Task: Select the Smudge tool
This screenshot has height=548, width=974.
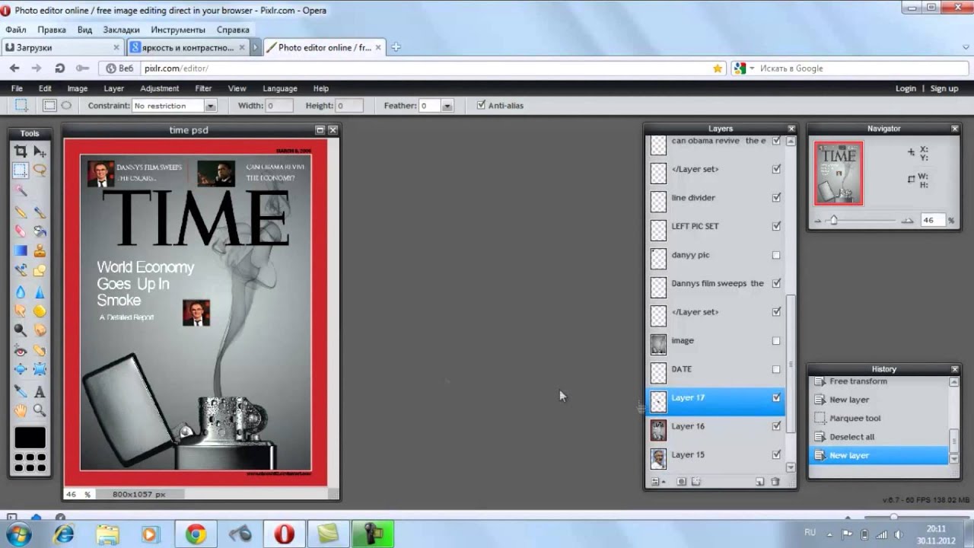Action: 21,311
